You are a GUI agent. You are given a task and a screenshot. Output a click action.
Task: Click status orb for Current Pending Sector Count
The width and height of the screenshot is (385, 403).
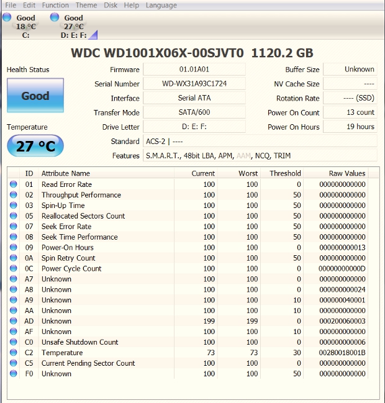14,363
